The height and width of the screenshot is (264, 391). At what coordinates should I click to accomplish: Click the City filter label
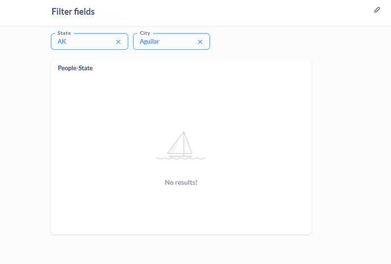click(145, 33)
